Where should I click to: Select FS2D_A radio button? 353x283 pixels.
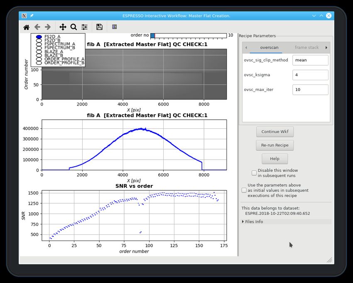click(39, 37)
